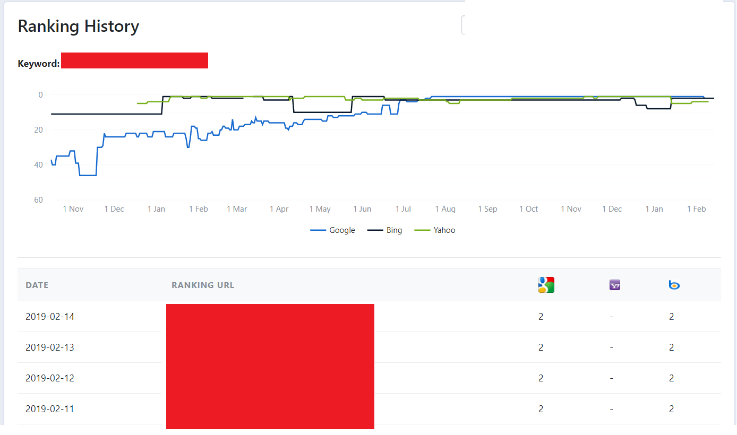Sort by the DATE column header
The width and height of the screenshot is (737, 435).
tap(37, 285)
